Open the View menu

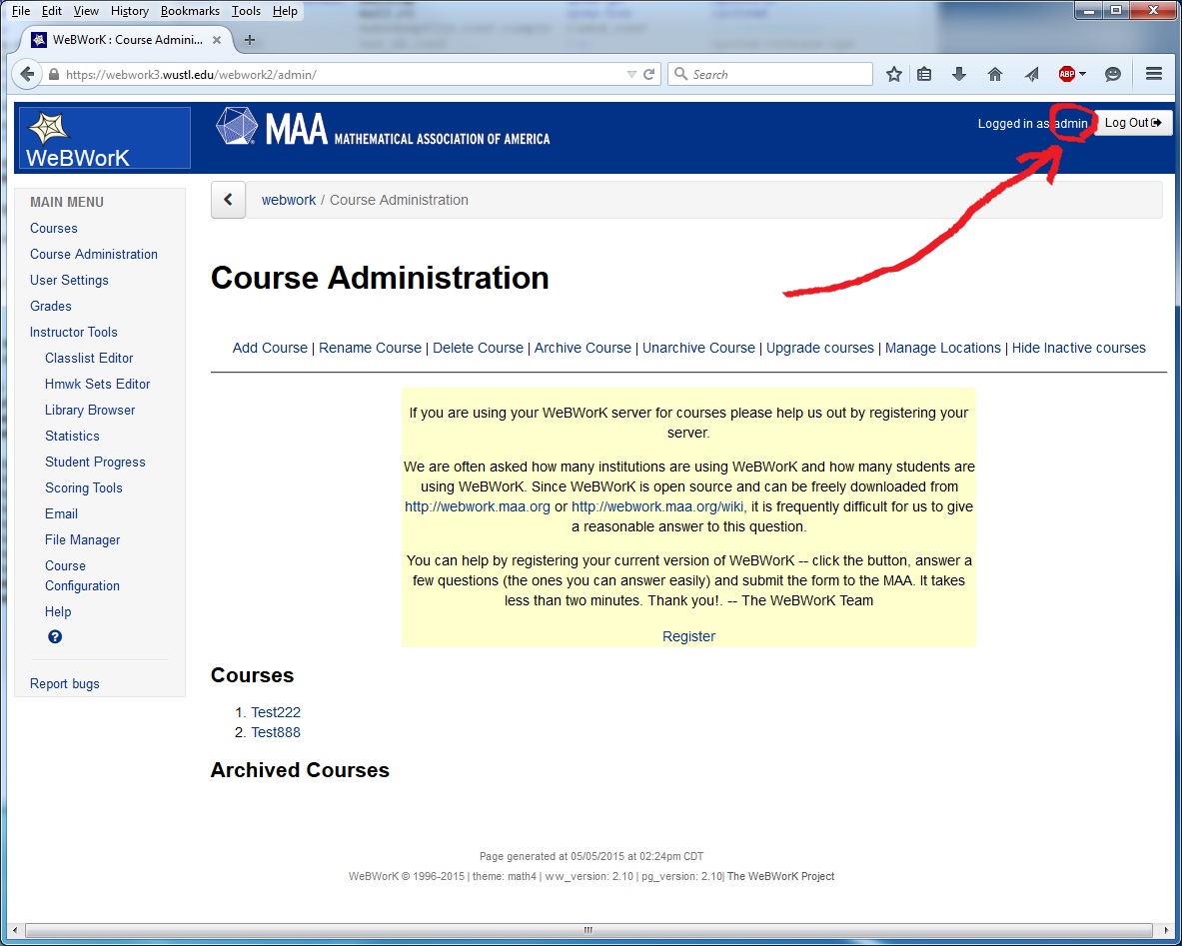tap(86, 11)
